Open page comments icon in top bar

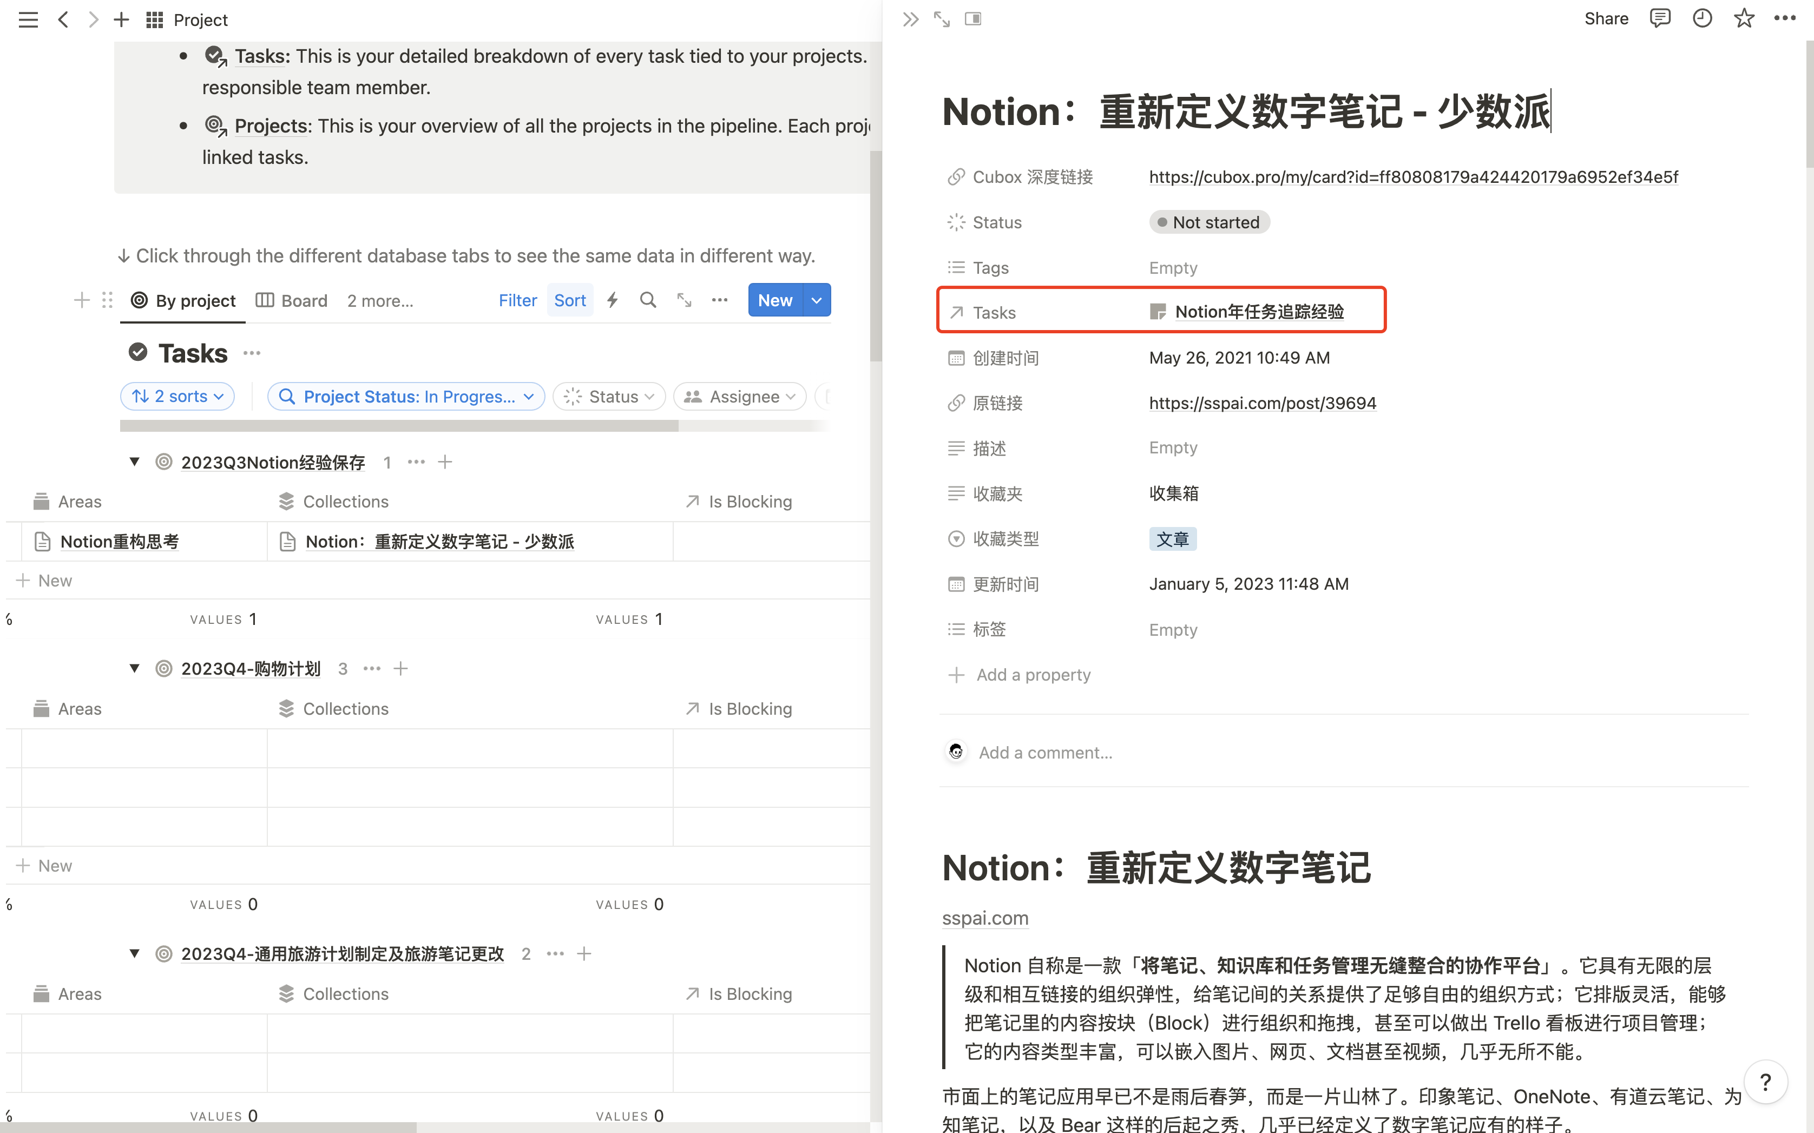click(1660, 19)
